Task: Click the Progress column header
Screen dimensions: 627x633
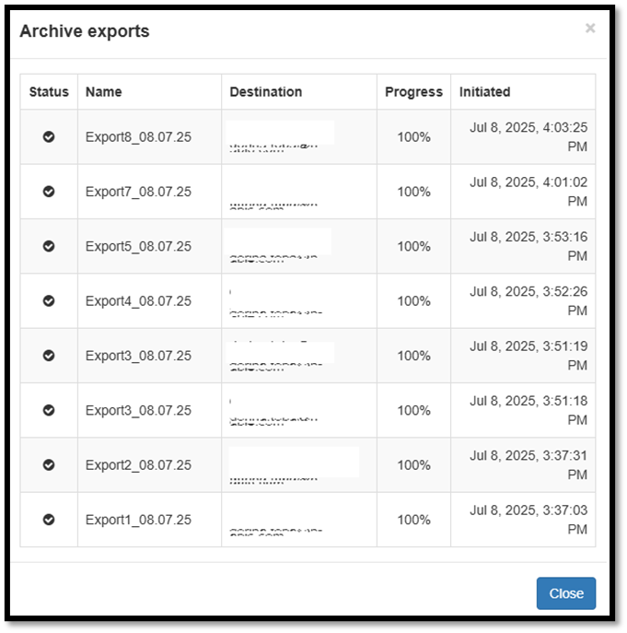Action: coord(413,92)
